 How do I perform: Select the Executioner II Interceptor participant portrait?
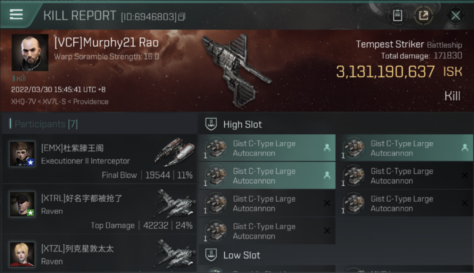coord(22,154)
